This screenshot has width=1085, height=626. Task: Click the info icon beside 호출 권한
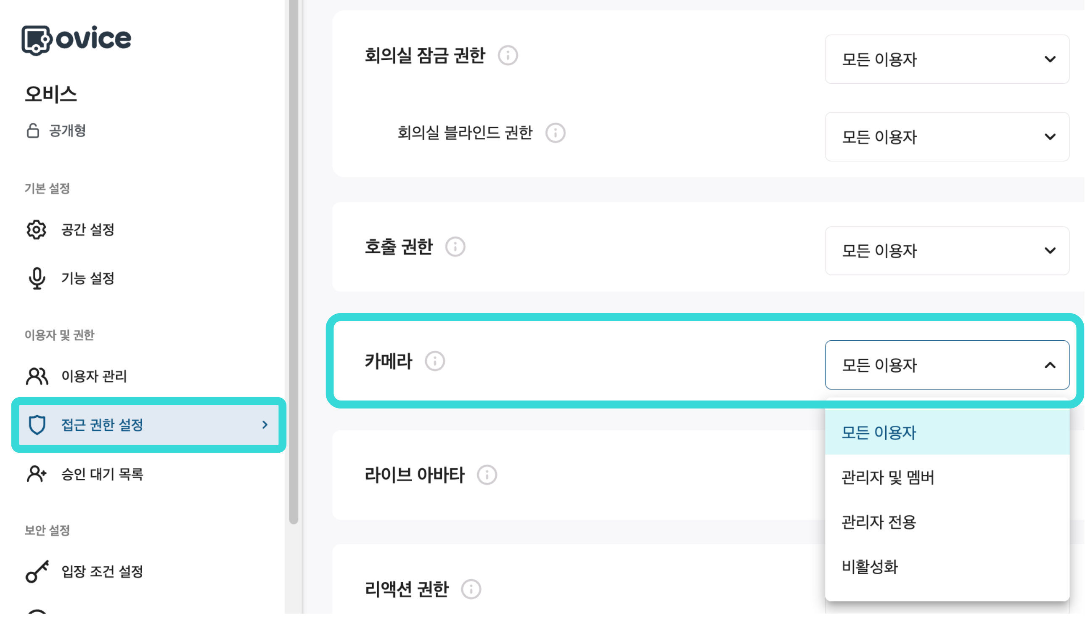(x=455, y=247)
